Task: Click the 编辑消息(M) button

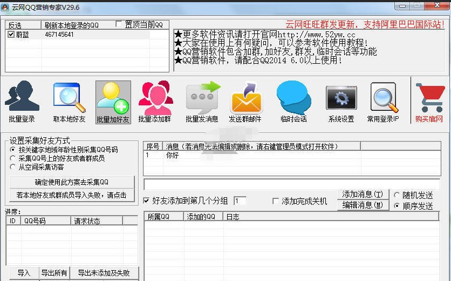Action: 363,205
